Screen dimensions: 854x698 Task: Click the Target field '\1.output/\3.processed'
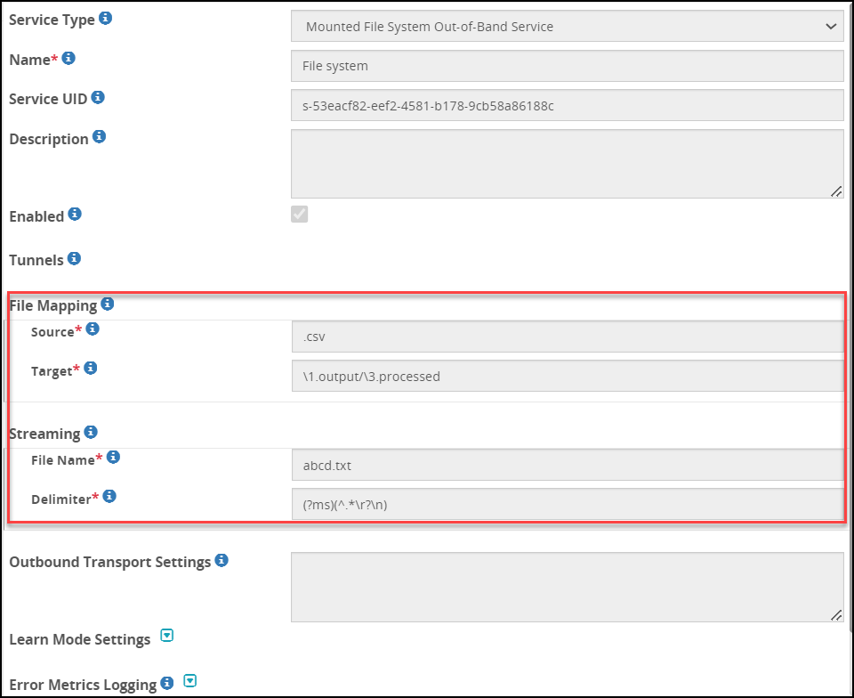pos(568,376)
